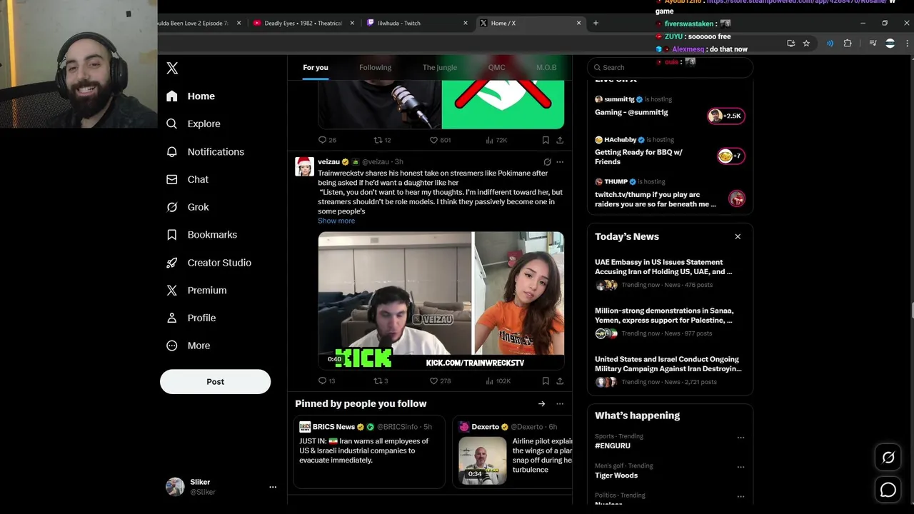
Task: Open Chat from the sidebar
Action: click(187, 179)
